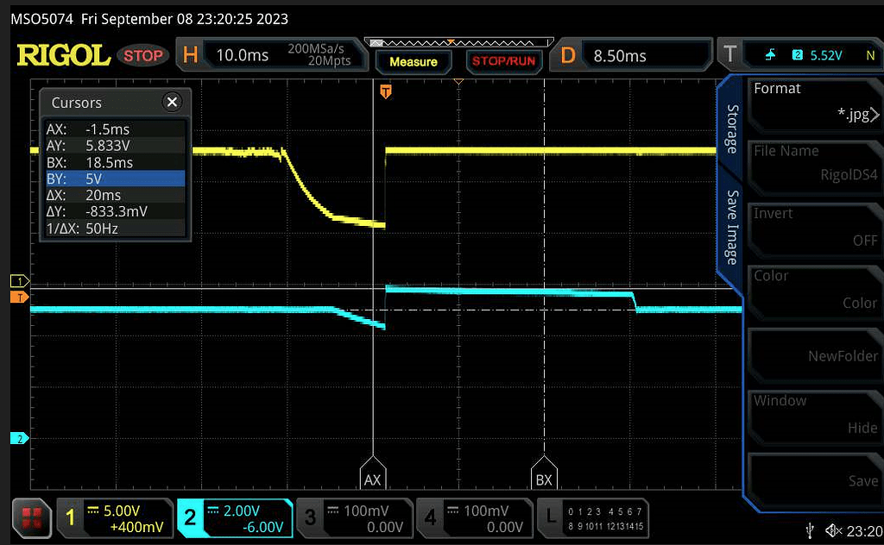Select the BX cursor handle

(544, 477)
